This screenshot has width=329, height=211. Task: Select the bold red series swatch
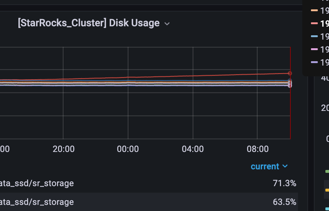click(x=314, y=23)
